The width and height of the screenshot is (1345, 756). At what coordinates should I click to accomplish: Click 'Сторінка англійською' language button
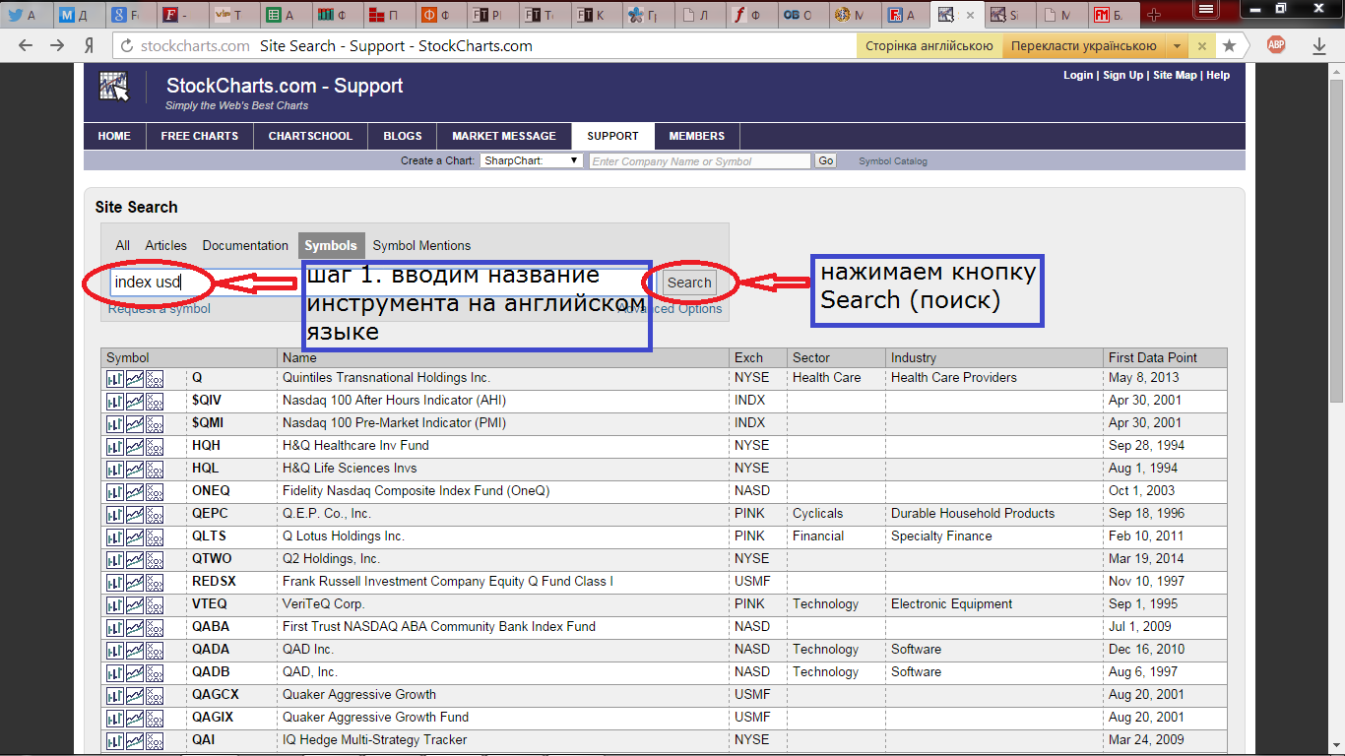(x=929, y=45)
